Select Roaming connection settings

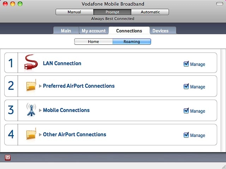(132, 42)
